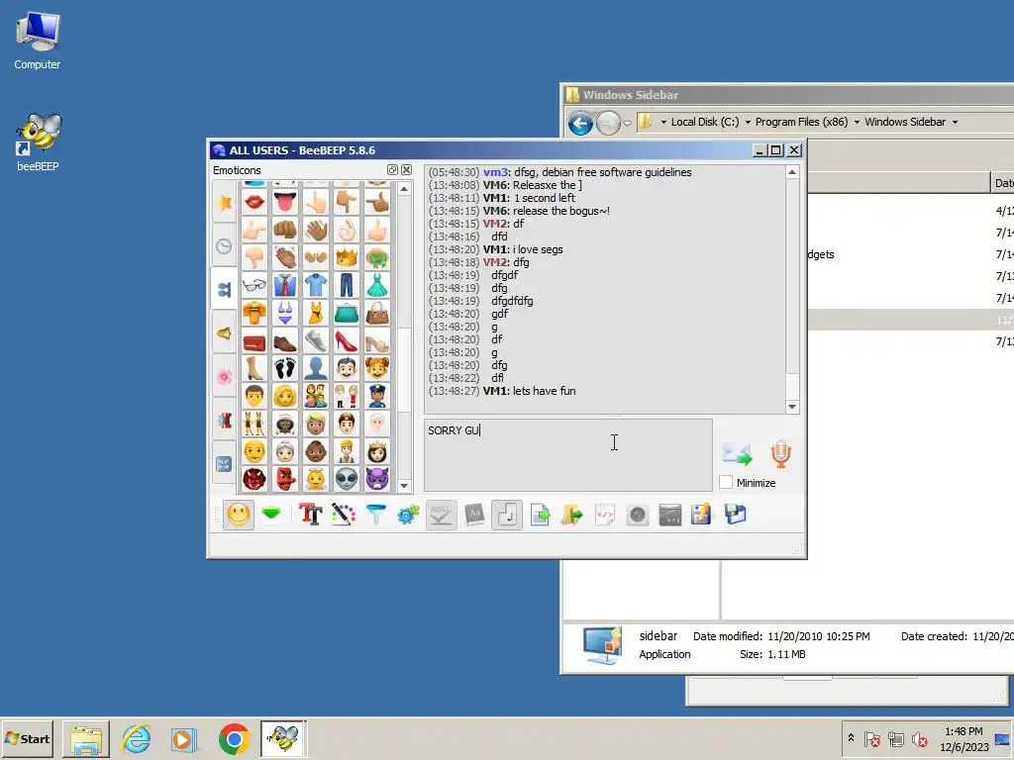
Task: Toggle the enter-key send option icon
Action: pos(507,515)
